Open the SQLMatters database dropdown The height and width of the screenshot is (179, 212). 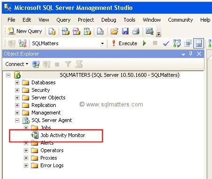tap(102, 43)
